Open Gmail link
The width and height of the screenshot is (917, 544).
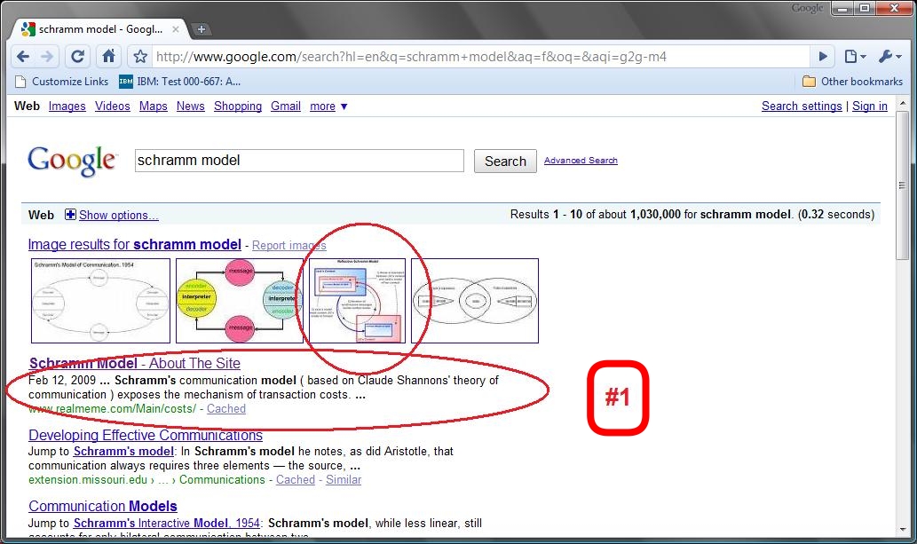coord(285,106)
